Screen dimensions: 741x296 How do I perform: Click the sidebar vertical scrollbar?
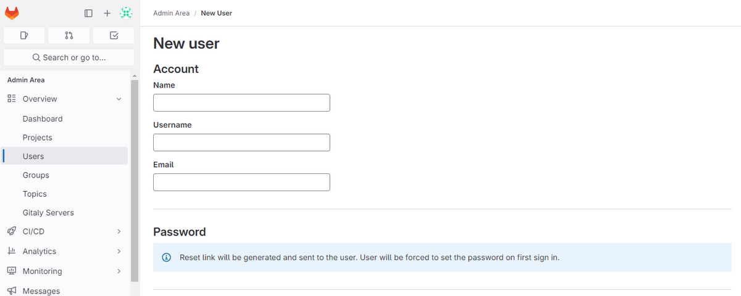(x=135, y=179)
